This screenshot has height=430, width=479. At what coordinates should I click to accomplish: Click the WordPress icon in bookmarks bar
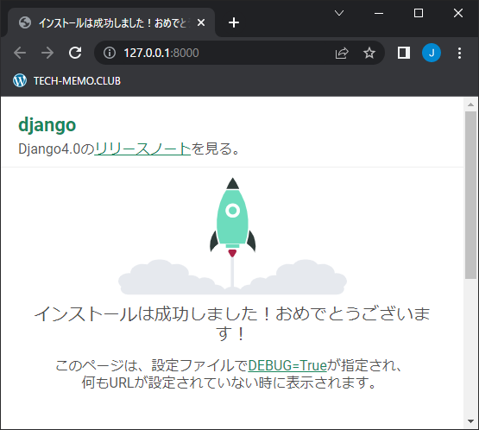[20, 80]
